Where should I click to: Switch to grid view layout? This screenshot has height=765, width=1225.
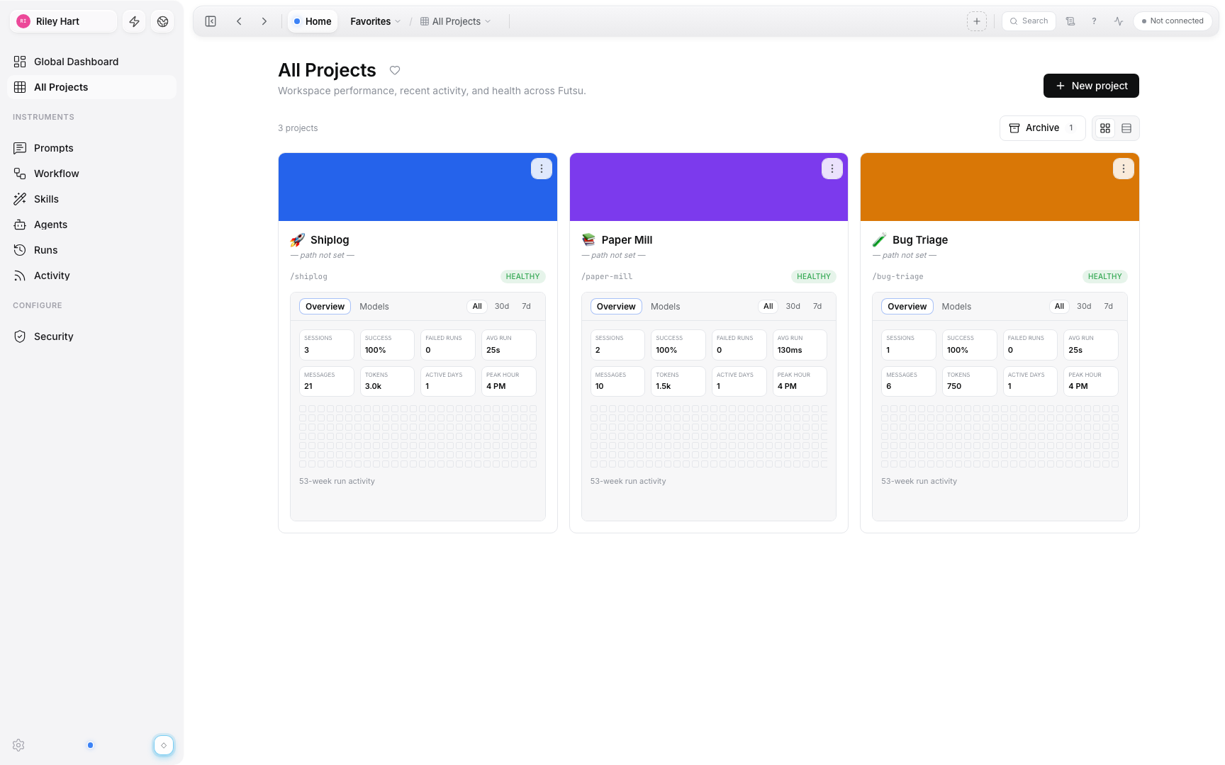click(x=1104, y=128)
